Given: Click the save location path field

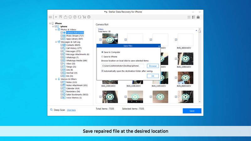Looking at the screenshot, I should (122, 66).
